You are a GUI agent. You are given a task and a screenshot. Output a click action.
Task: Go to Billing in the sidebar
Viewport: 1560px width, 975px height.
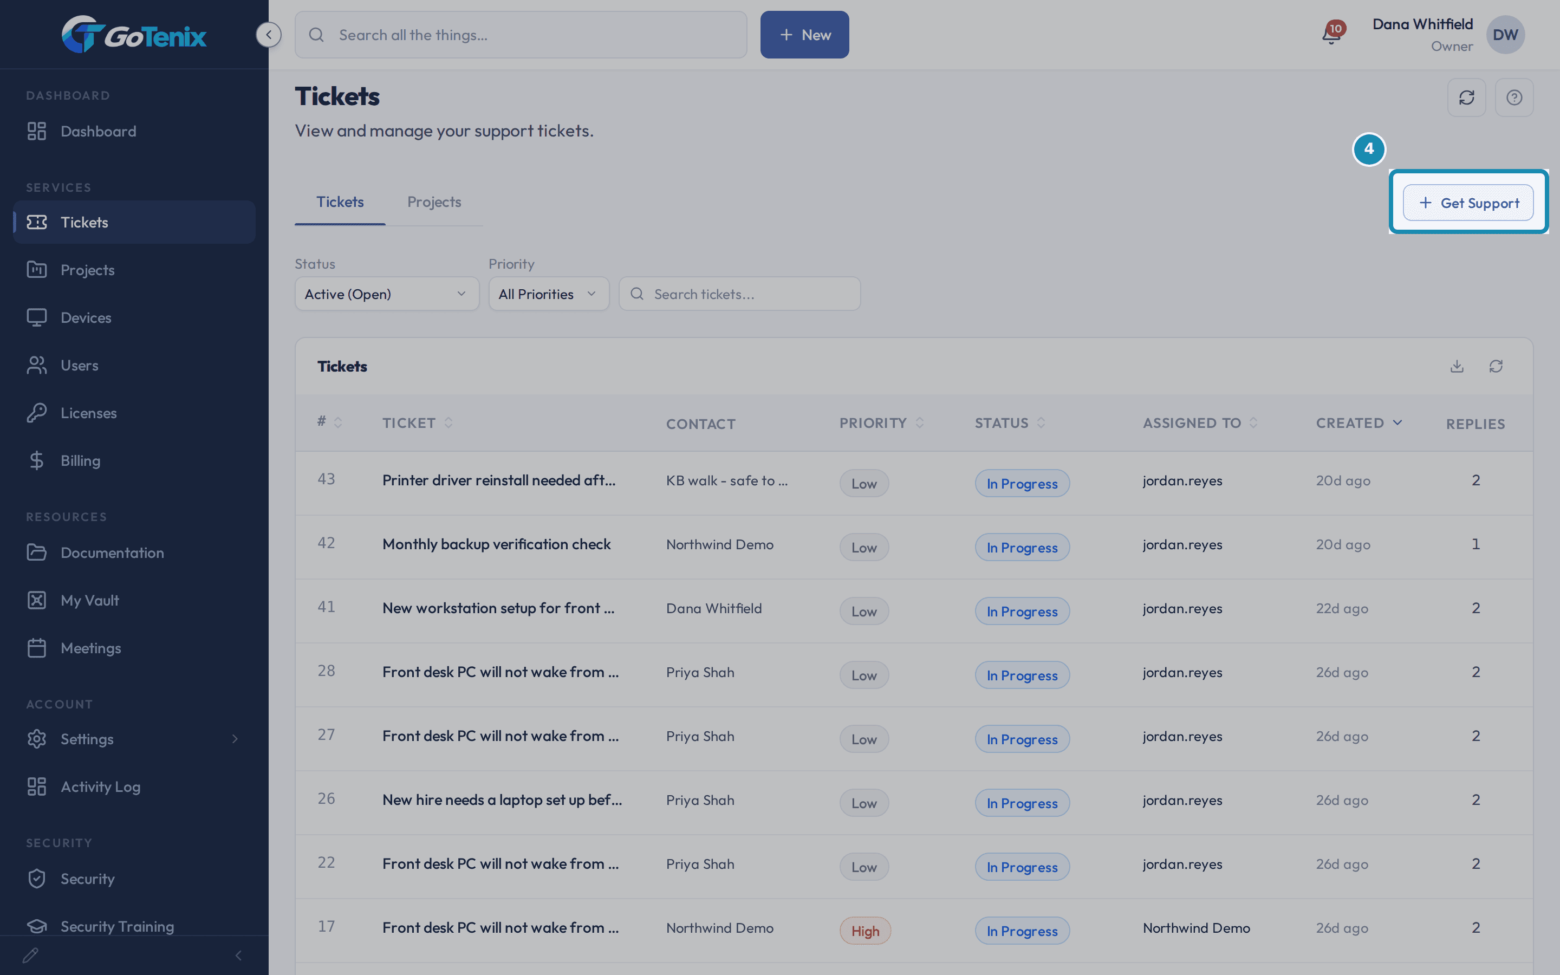134,460
